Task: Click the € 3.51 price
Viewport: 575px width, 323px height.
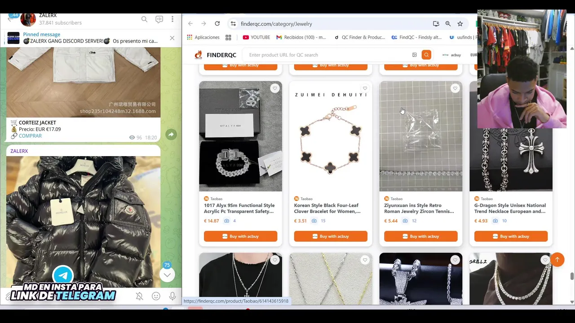Action: pyautogui.click(x=301, y=221)
